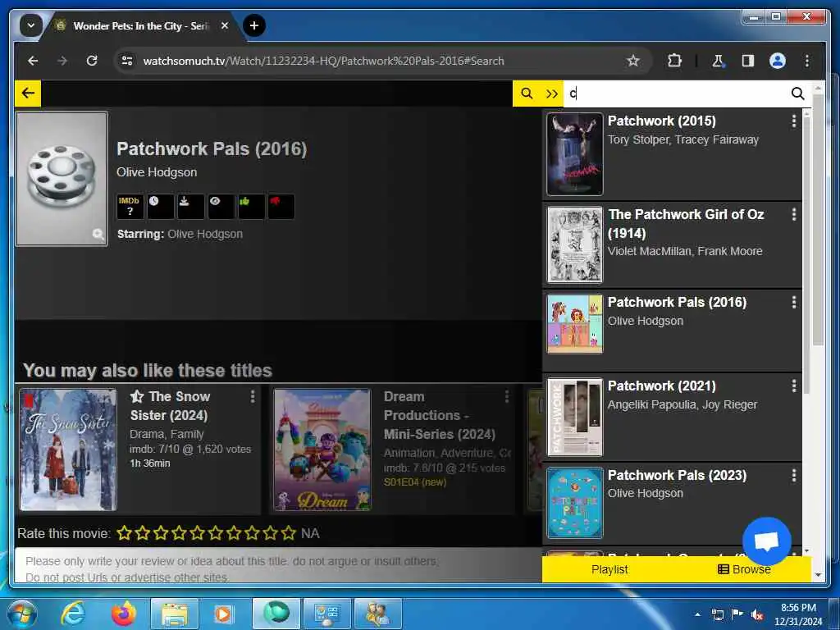Click the muted volume tray icon
Viewport: 840px width, 630px height.
[x=757, y=615]
